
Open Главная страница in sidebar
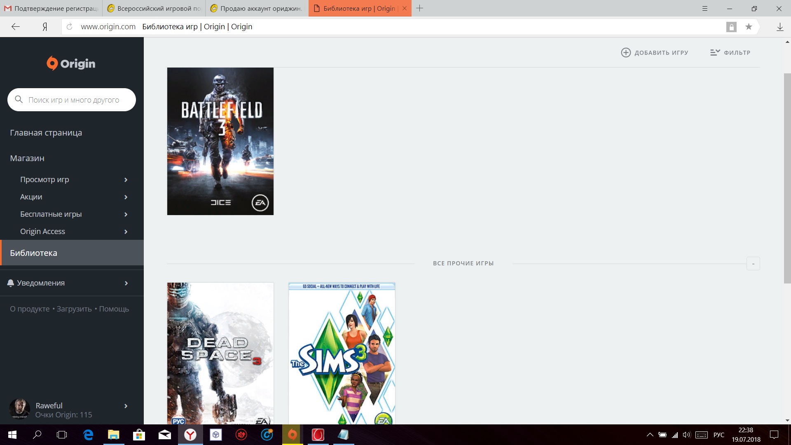tap(46, 133)
